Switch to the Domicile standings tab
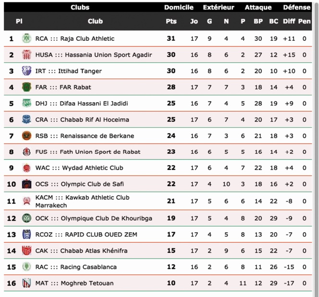The width and height of the screenshot is (319, 297). [179, 7]
